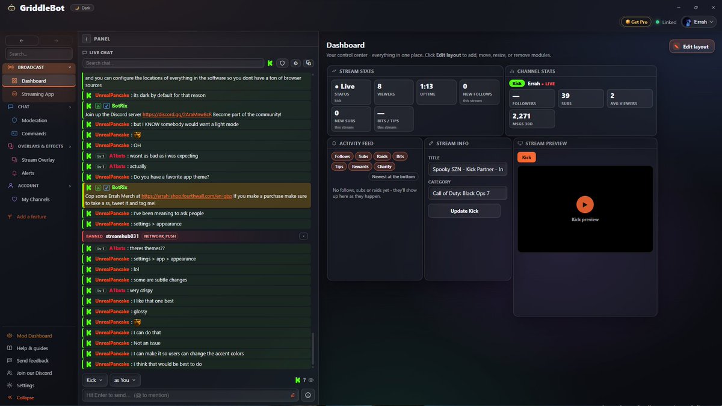This screenshot has width=722, height=406.
Task: Open the chat settings gear icon
Action: (x=295, y=63)
